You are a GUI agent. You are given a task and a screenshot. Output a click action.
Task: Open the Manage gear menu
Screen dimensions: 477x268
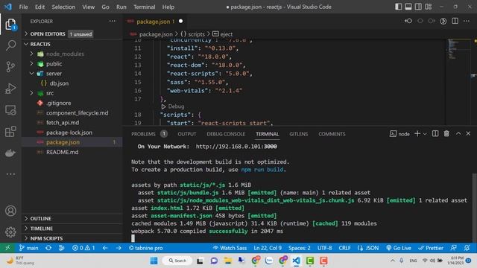tap(10, 232)
